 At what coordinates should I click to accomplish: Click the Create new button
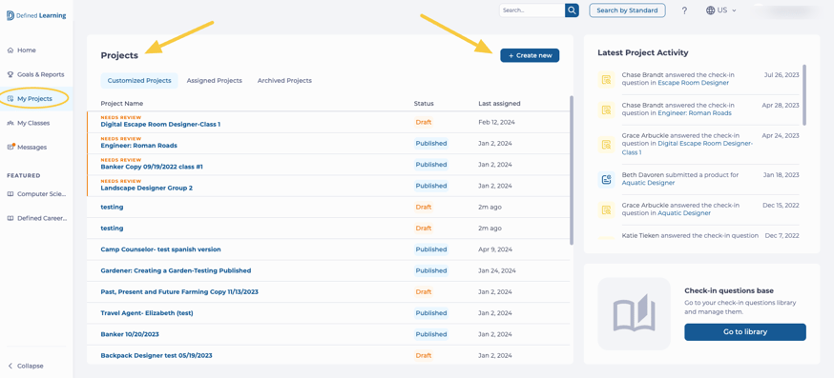530,55
